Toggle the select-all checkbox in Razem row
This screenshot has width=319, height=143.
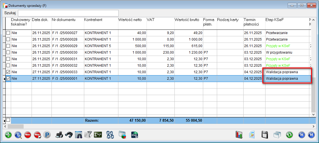coord(8,120)
